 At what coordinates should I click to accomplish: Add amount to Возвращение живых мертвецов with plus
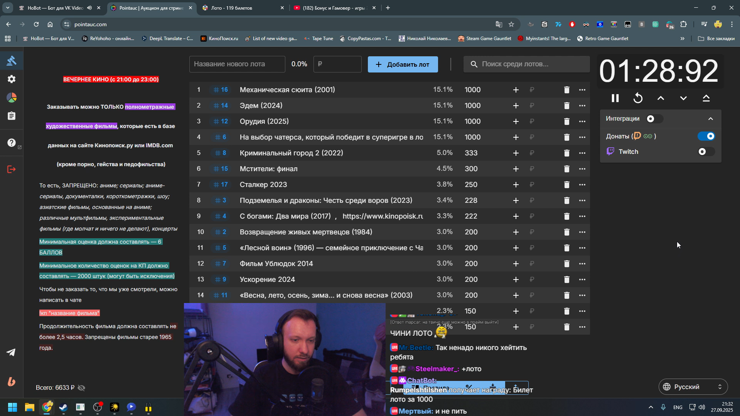click(516, 232)
